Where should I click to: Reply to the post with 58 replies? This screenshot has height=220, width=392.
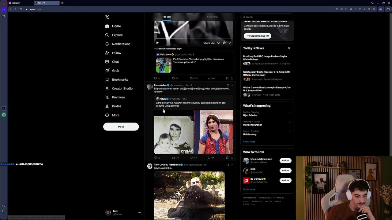157,158
